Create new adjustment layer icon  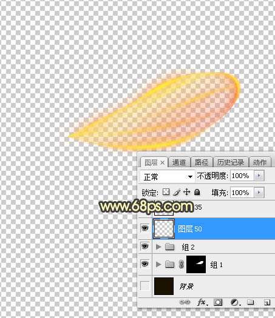[x=235, y=302]
